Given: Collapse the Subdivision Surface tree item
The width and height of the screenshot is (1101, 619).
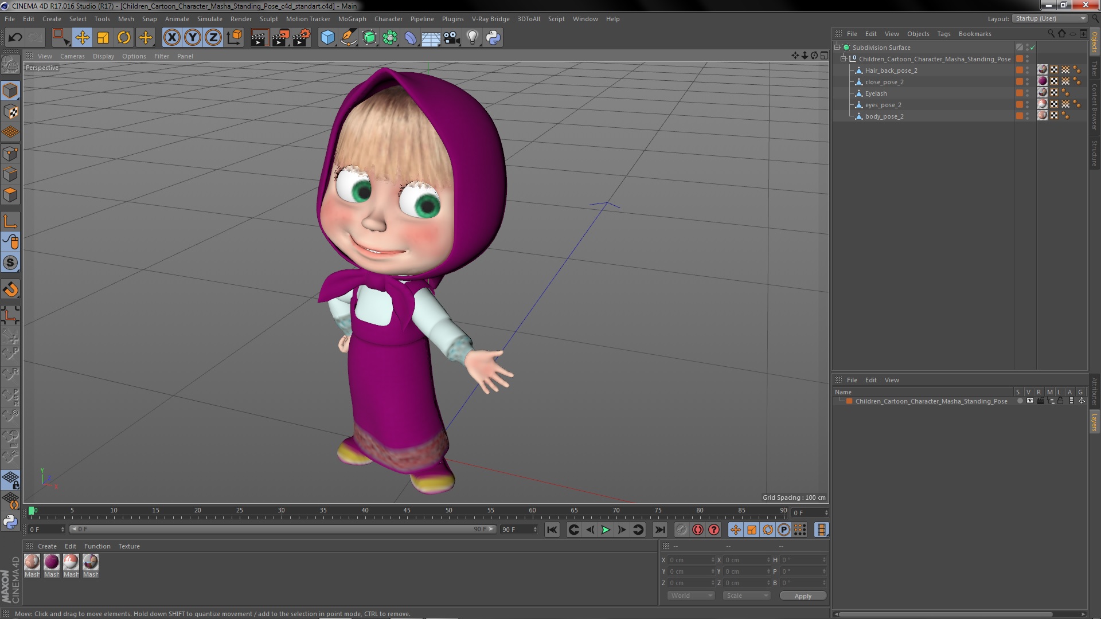Looking at the screenshot, I should 837,48.
